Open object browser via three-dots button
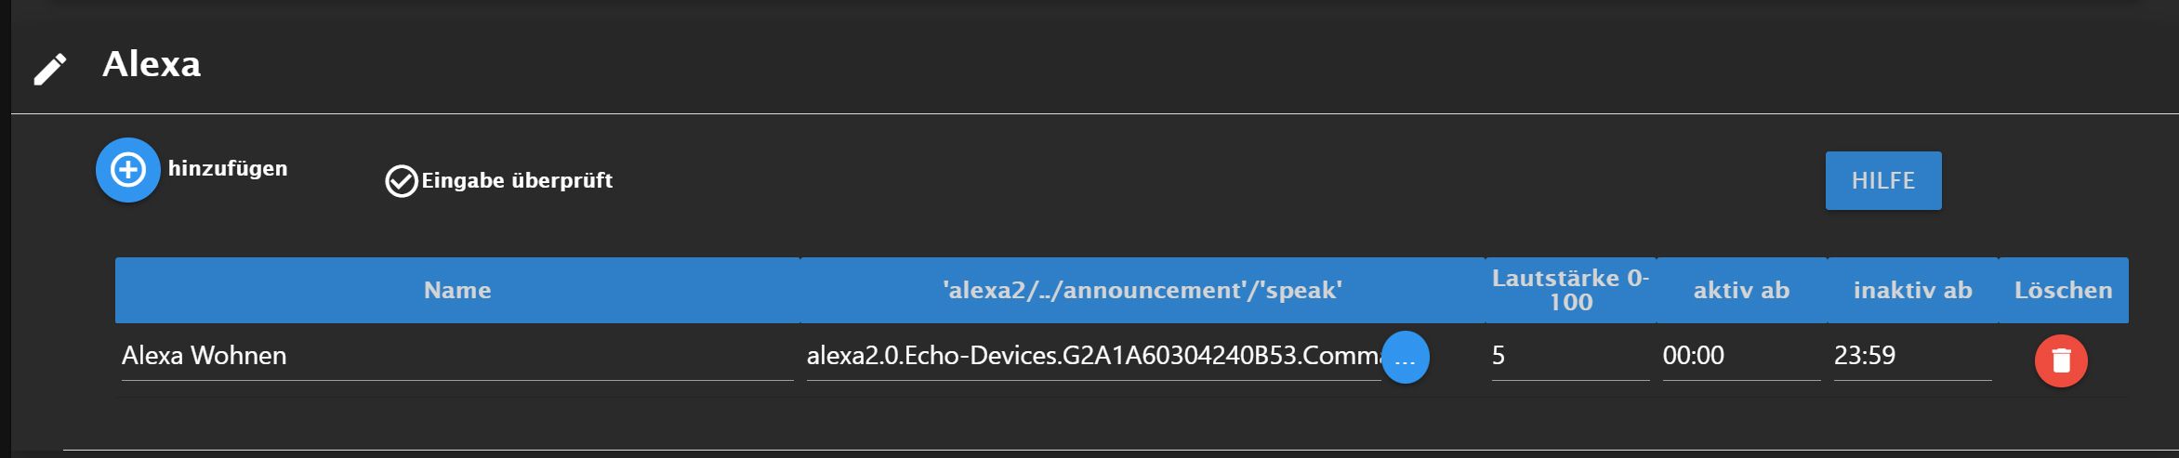 click(1405, 358)
